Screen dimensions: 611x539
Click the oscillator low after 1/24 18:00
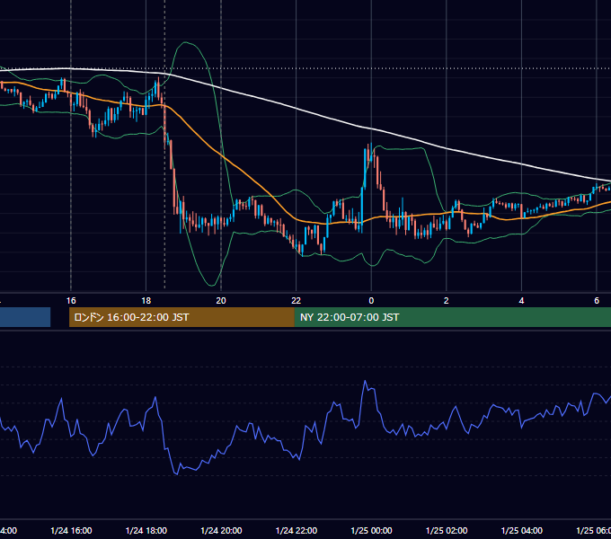click(176, 474)
